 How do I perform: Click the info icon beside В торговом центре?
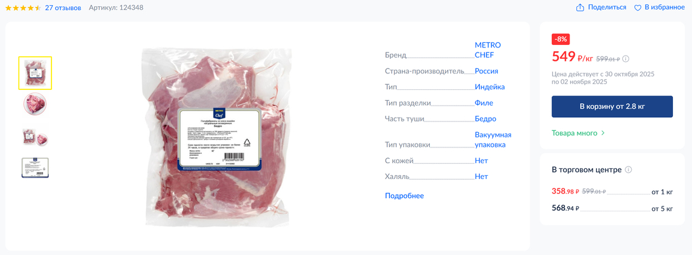[629, 170]
